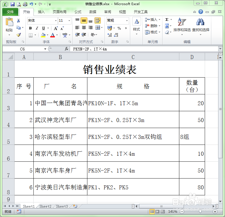
Task: Toggle Top Align vertical alignment
Action: [77, 20]
